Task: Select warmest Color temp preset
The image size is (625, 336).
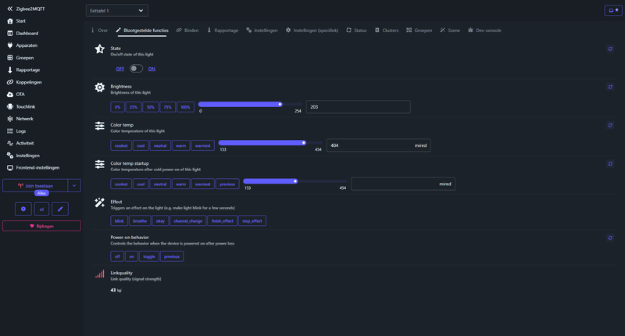Action: [x=202, y=145]
